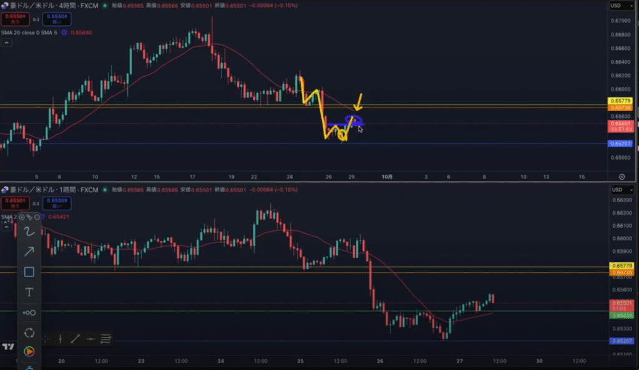Open the Fibonacci levels line tool
Viewport: 639px width, 370px height.
tap(105, 339)
